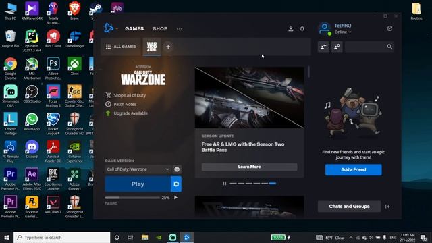Select the Adobe After Effects desktop icon
The width and height of the screenshot is (432, 243).
(x=32, y=179)
